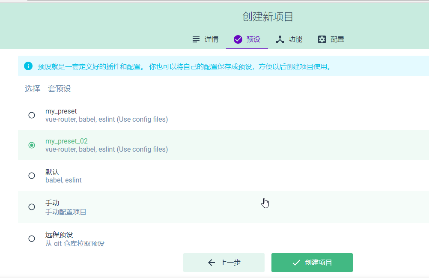Screen dimensions: 429x278
Task: Select the 手动 preset radio button
Action: [x=31, y=206]
